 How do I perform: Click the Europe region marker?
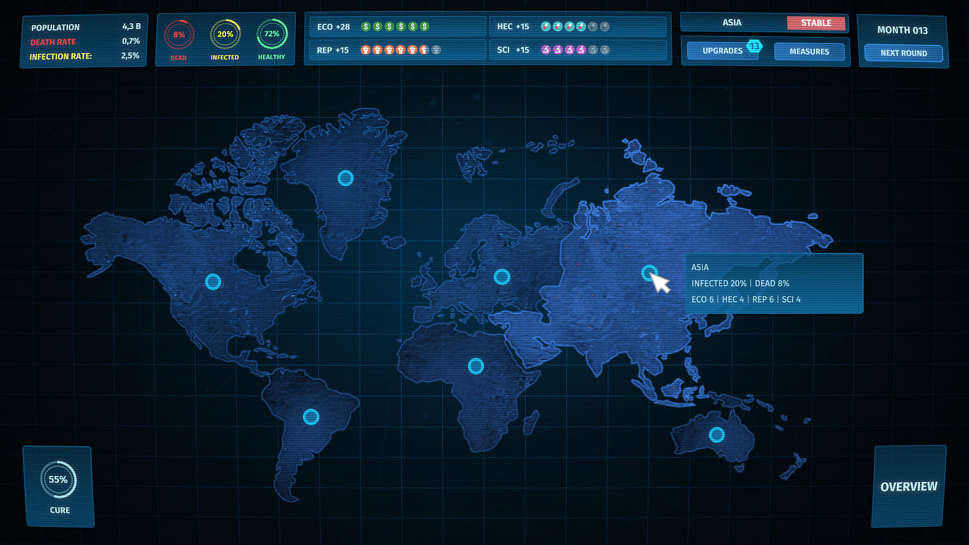point(502,277)
